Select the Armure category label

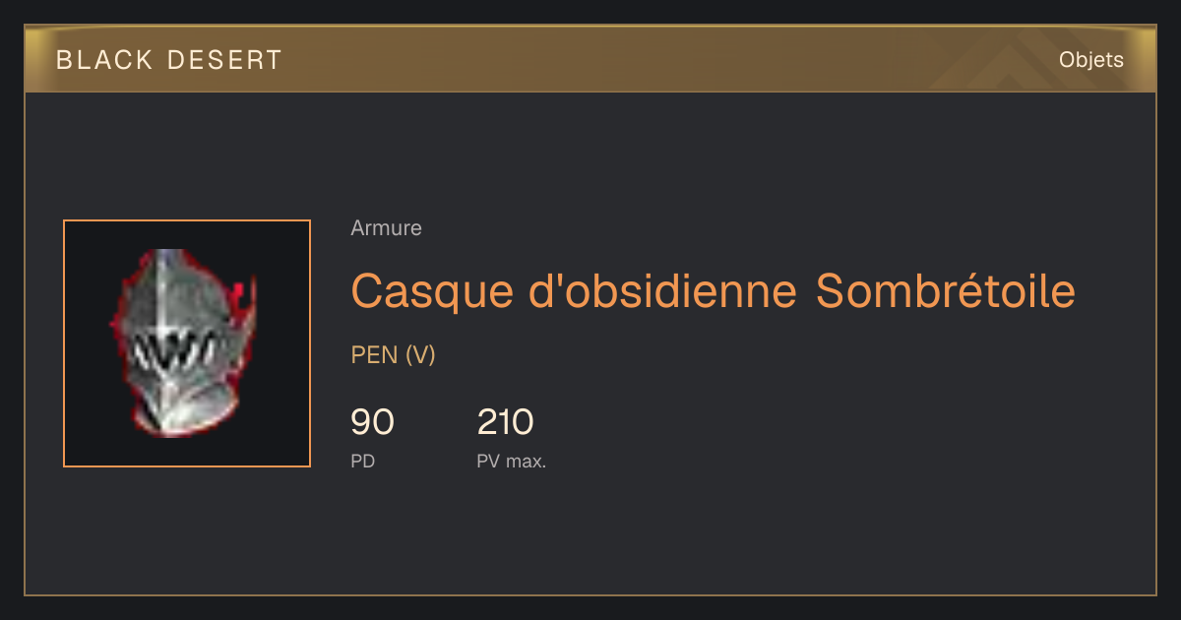coord(386,228)
